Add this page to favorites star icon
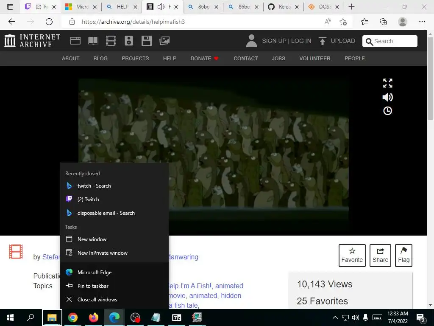The width and height of the screenshot is (434, 326). click(x=343, y=22)
